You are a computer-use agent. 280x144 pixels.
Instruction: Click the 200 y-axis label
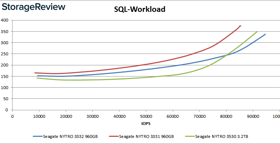[x=4, y=65]
